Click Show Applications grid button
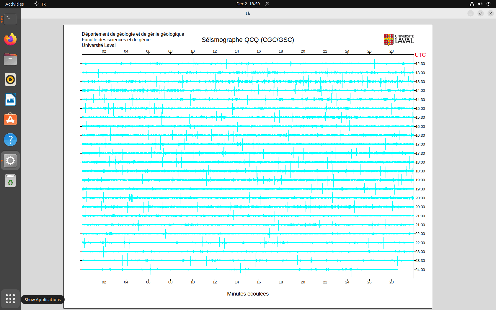 click(x=10, y=299)
